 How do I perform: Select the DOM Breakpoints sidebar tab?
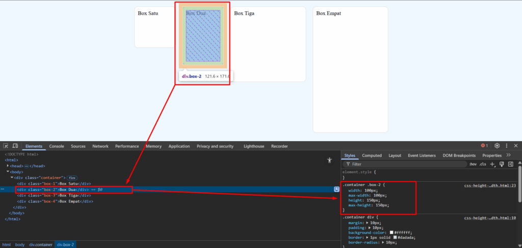(x=459, y=155)
